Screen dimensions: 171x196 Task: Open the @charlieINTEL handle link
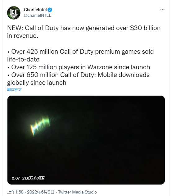click(x=38, y=15)
